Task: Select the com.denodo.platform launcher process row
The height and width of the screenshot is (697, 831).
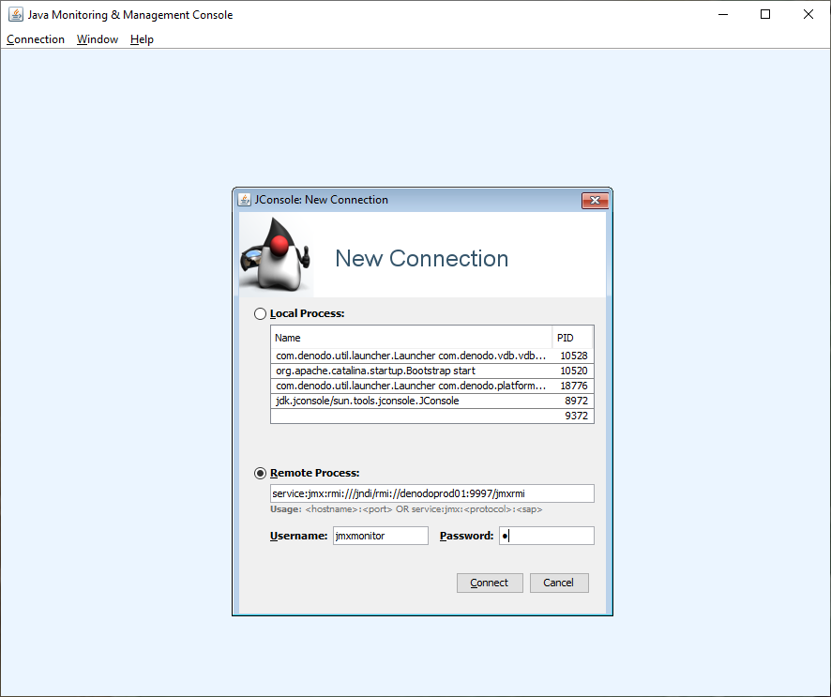Action: point(432,386)
